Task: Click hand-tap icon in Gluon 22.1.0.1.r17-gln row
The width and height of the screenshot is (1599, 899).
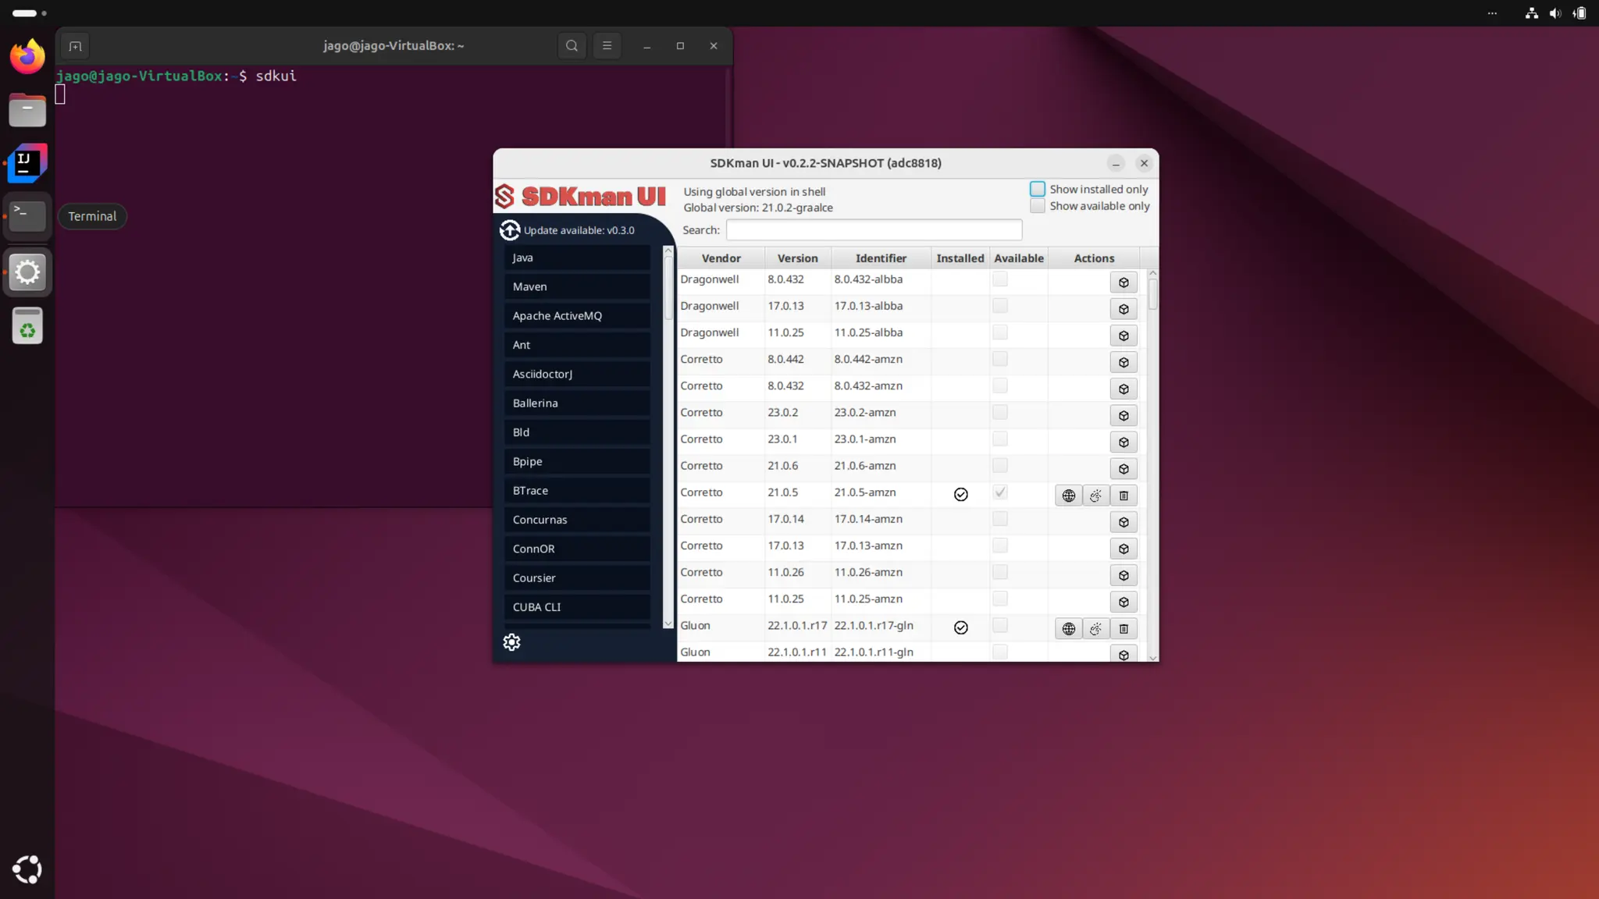Action: coord(1096,629)
